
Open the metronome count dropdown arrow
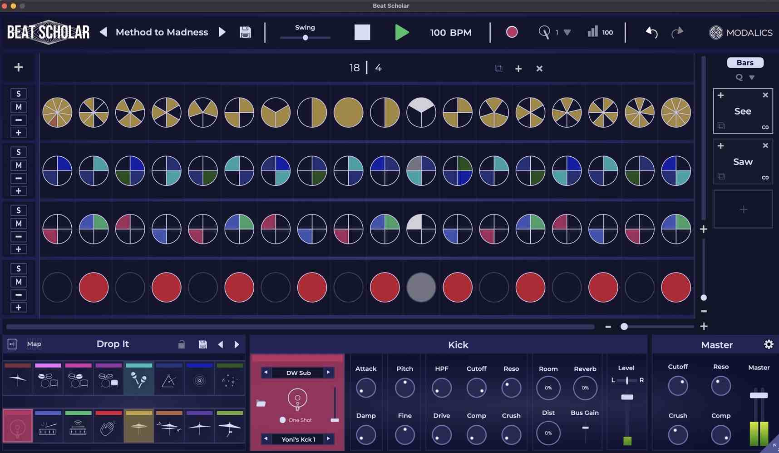[567, 33]
